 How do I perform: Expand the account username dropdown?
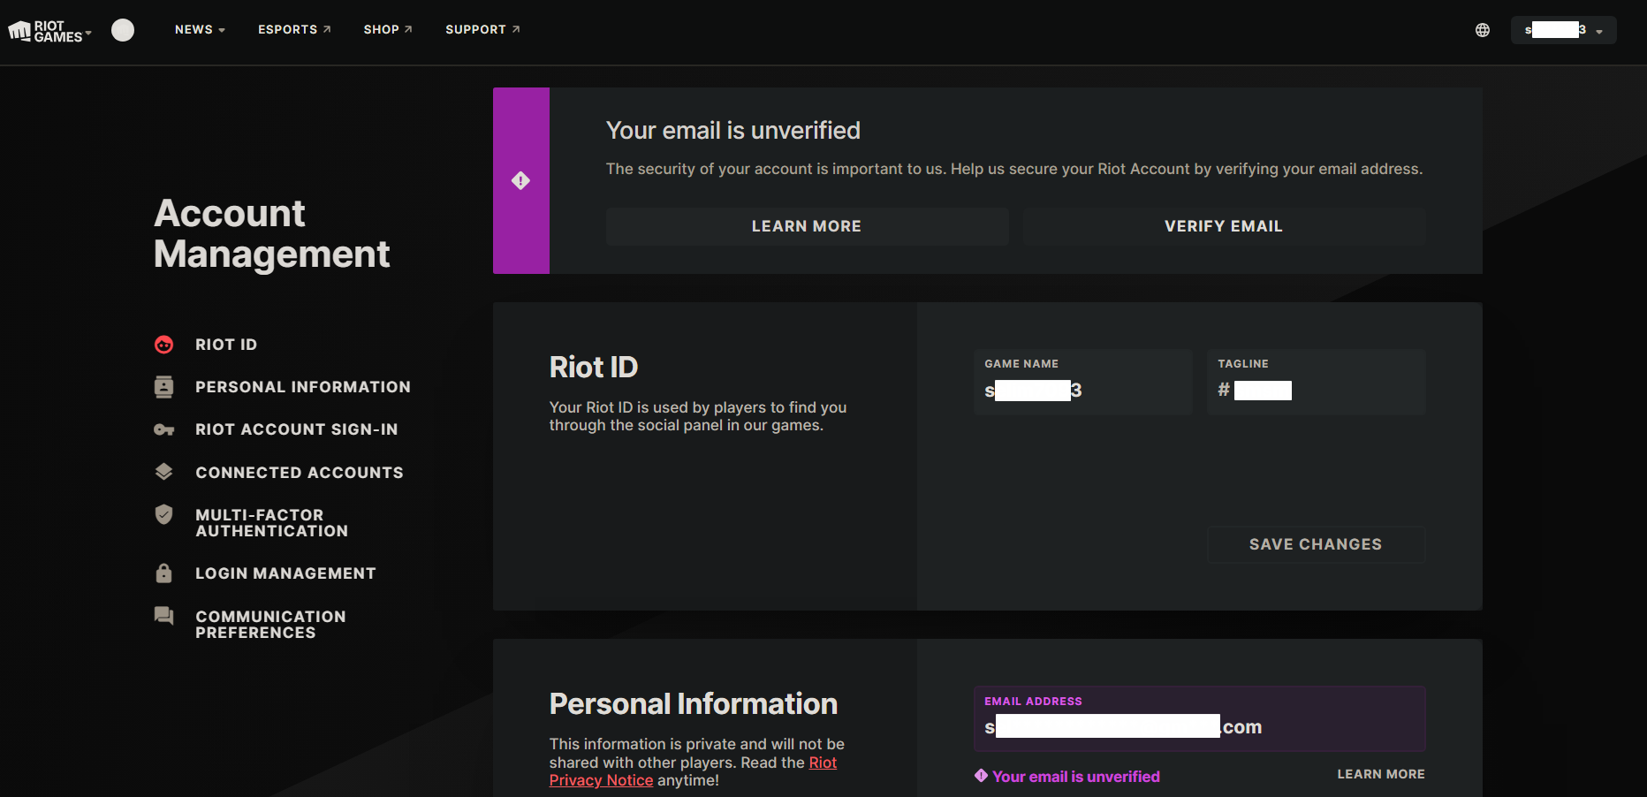point(1564,30)
